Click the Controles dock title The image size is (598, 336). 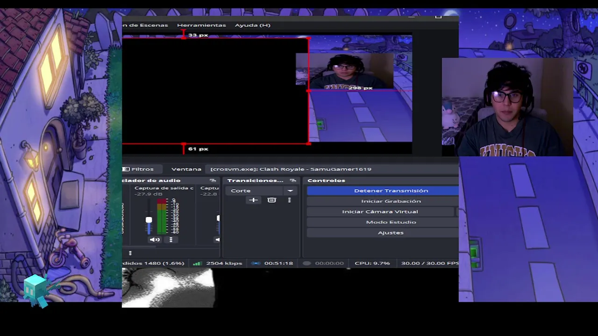326,181
